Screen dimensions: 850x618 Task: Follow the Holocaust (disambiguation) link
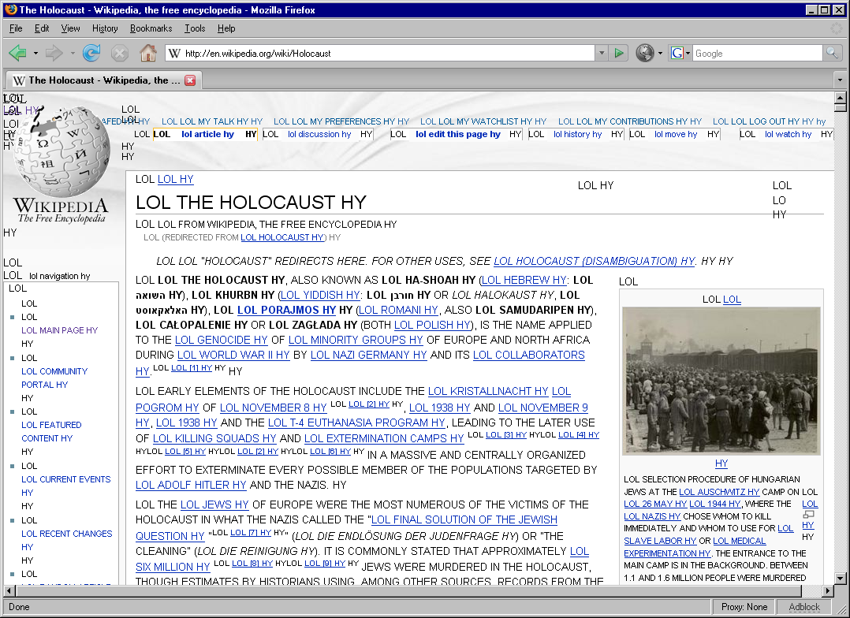click(x=595, y=261)
